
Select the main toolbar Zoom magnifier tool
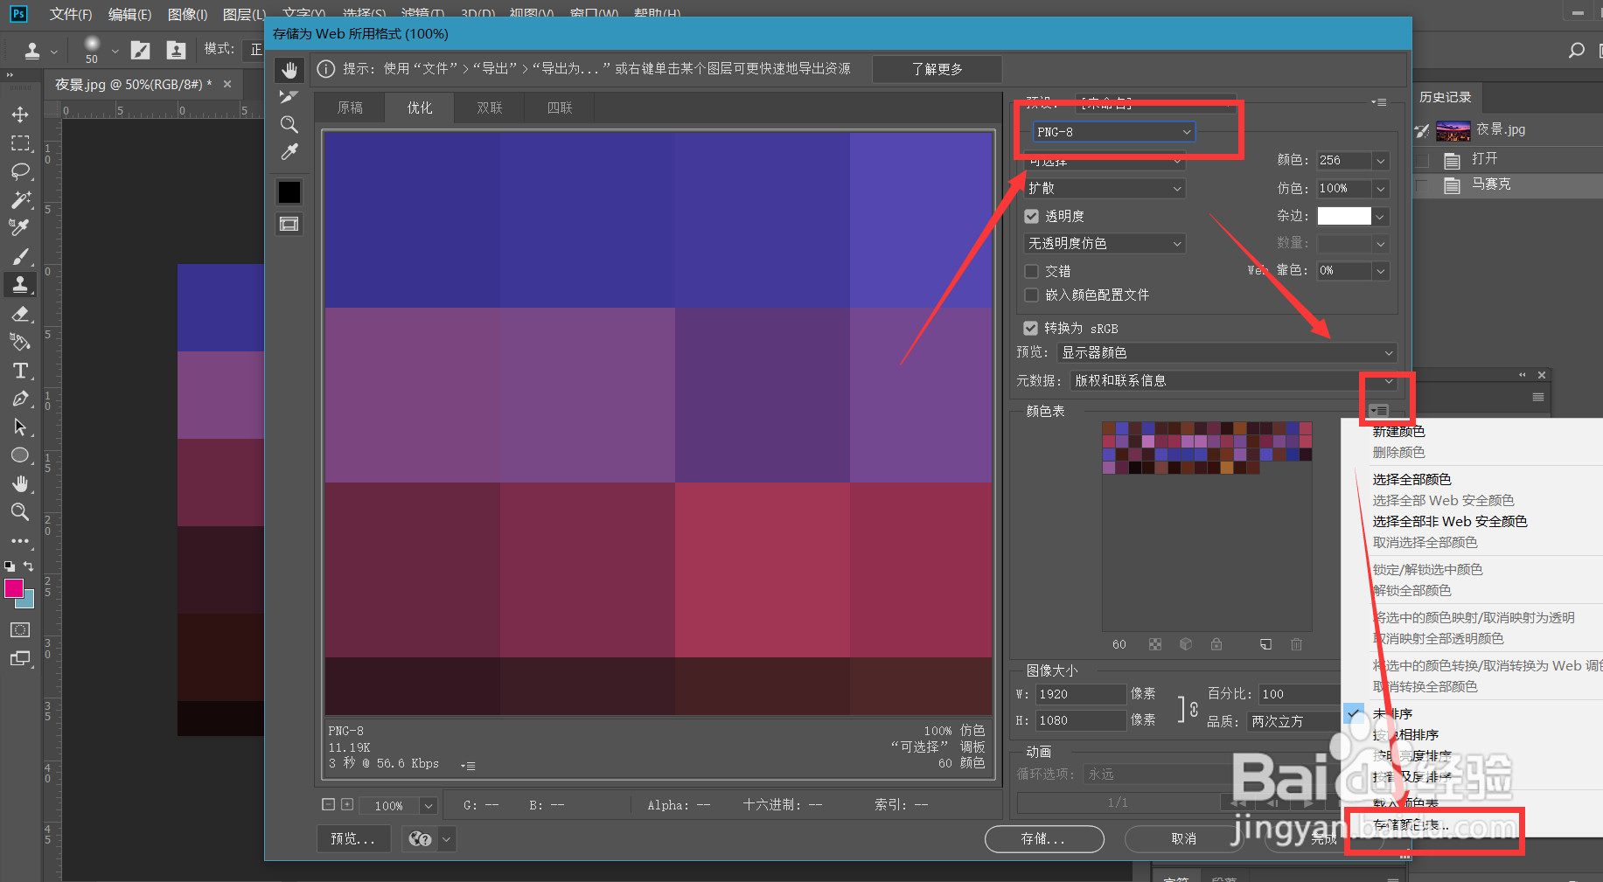click(x=20, y=512)
